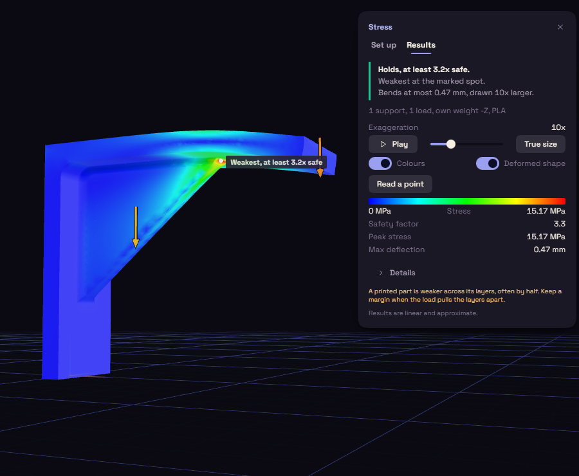
Task: Toggle the Deformed shape switch
Action: 487,163
